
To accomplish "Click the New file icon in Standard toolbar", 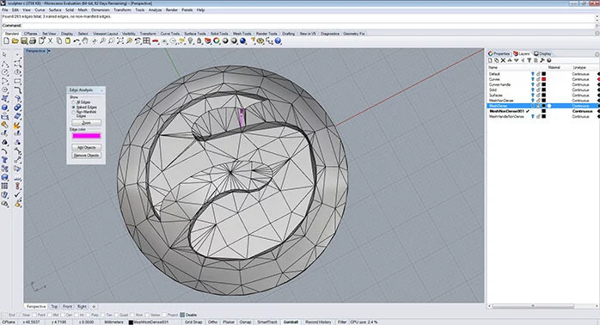I will pyautogui.click(x=7, y=41).
